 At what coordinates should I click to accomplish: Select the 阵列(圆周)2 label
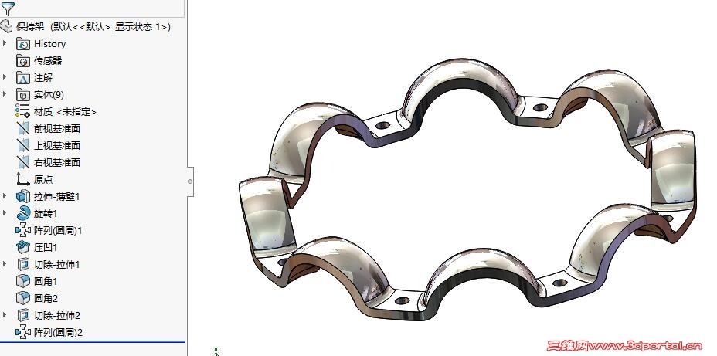click(58, 333)
